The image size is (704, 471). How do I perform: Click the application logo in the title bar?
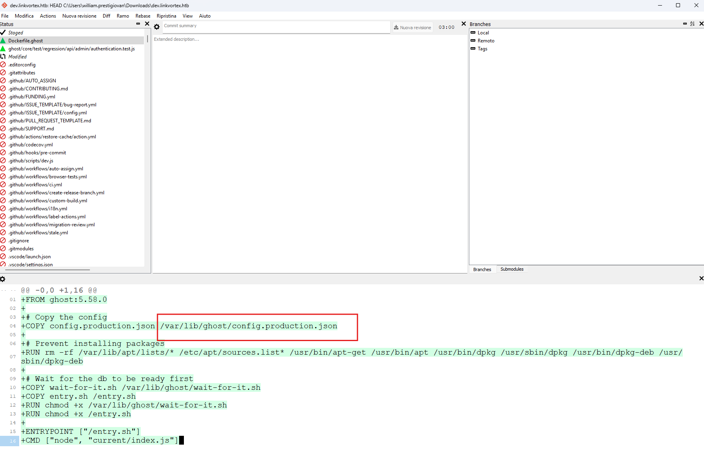(x=4, y=5)
